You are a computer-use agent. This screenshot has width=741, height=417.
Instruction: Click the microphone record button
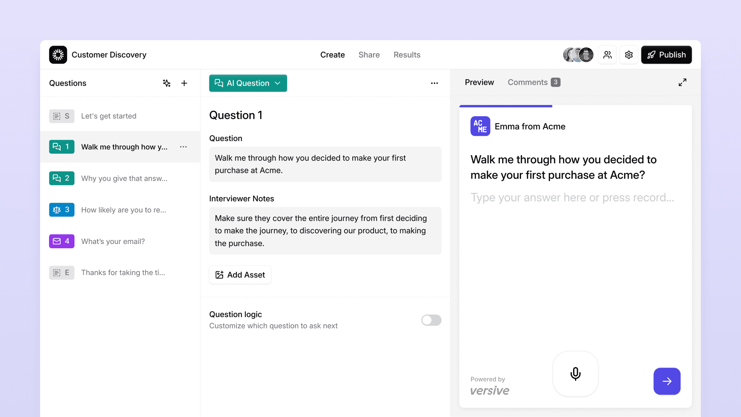coord(575,373)
